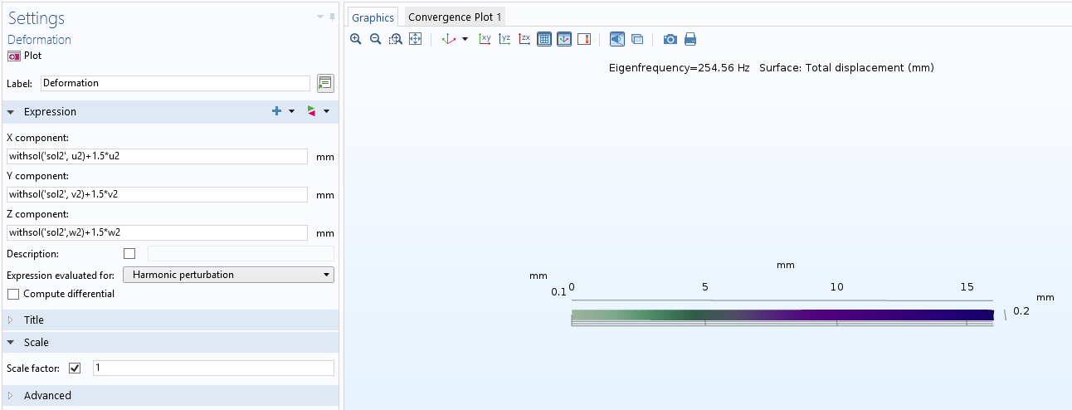This screenshot has height=410, width=1072.
Task: Switch to the YZ plane view
Action: pyautogui.click(x=504, y=39)
